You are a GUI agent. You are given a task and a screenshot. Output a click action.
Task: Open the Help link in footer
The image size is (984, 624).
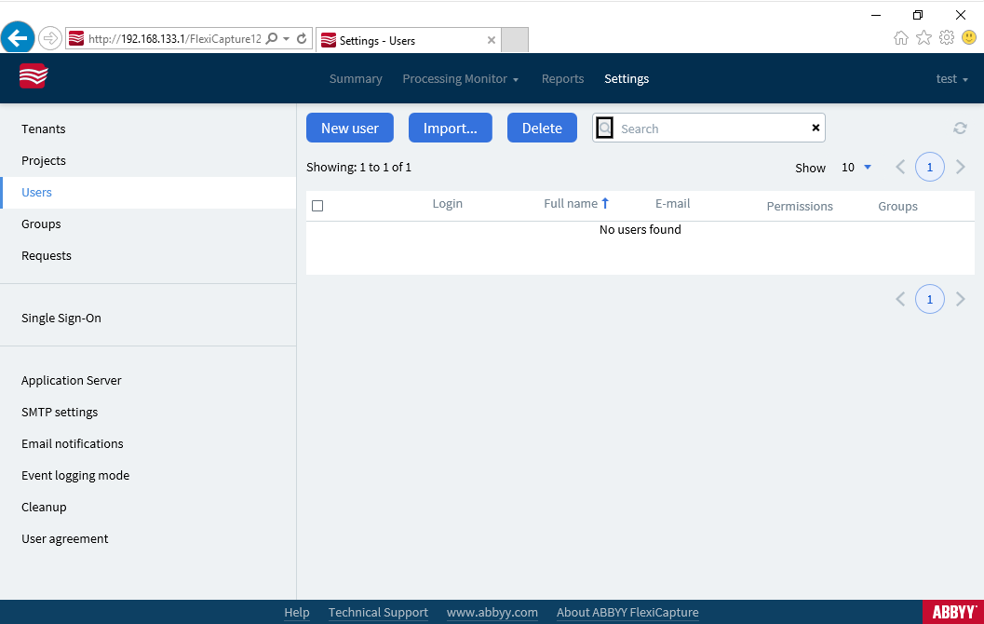tap(297, 612)
